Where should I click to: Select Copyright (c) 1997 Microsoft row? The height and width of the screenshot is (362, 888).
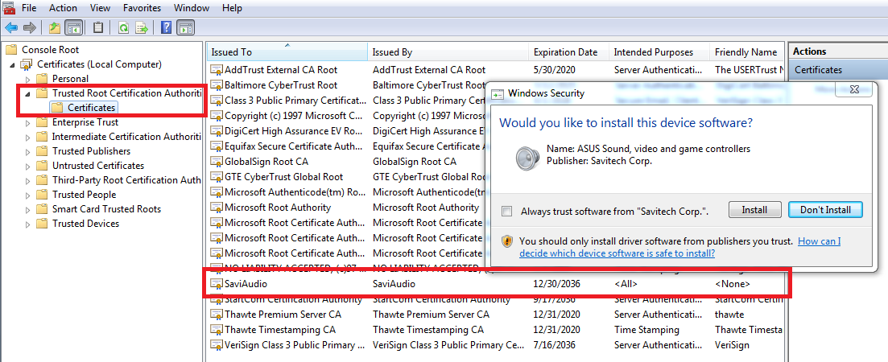345,116
